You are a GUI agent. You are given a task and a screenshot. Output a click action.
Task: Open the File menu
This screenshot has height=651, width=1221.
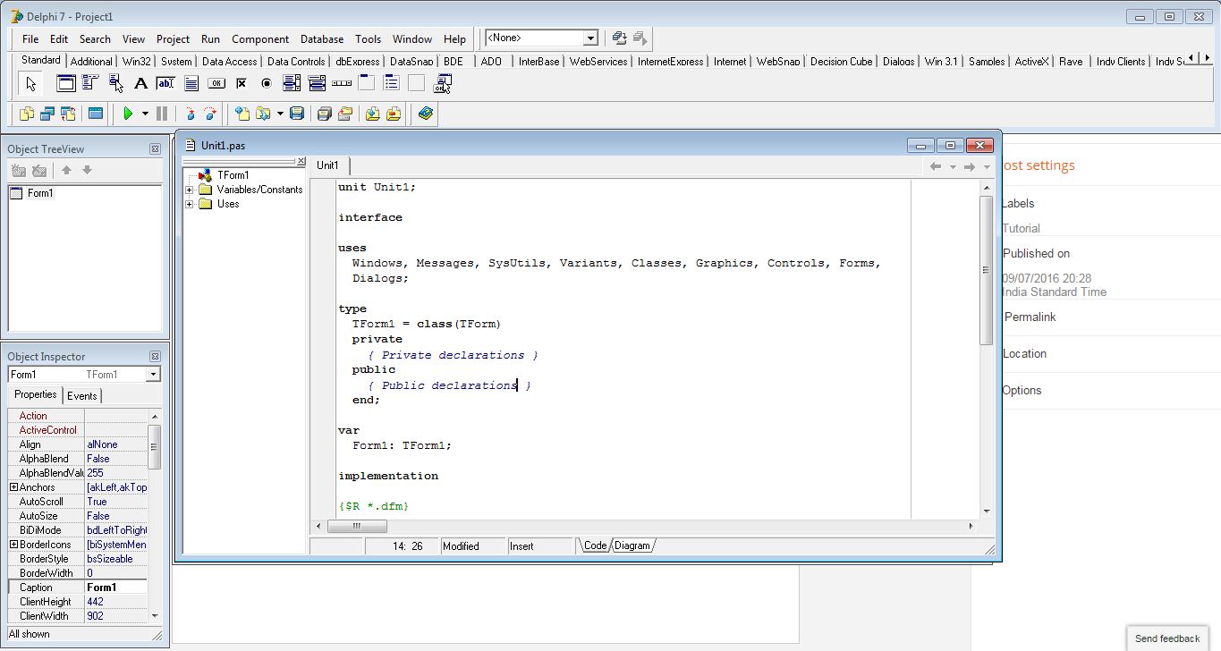(x=30, y=39)
